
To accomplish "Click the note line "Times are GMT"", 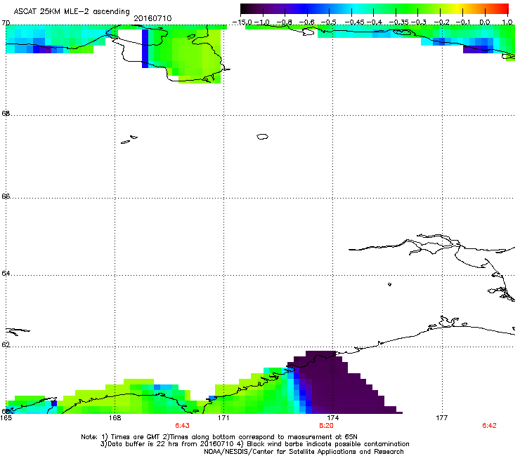I will [136, 437].
